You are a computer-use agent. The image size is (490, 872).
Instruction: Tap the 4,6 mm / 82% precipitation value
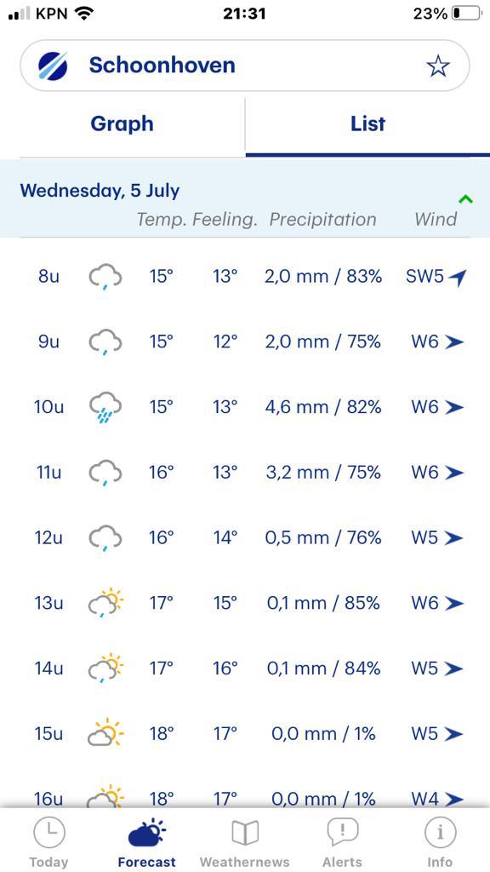(323, 408)
